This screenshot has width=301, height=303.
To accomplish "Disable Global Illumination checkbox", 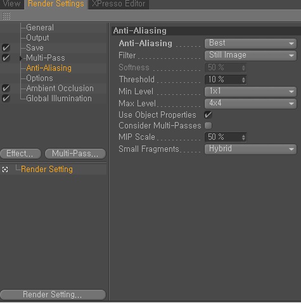I will tap(6, 98).
